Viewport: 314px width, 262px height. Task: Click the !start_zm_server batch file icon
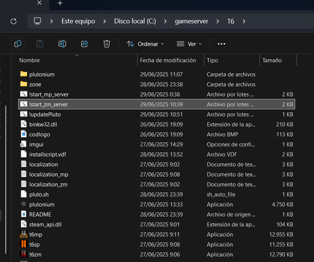point(24,104)
